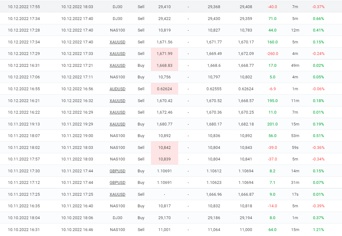
Task: Click the highlighted 10,839 price cell
Action: 164,159
